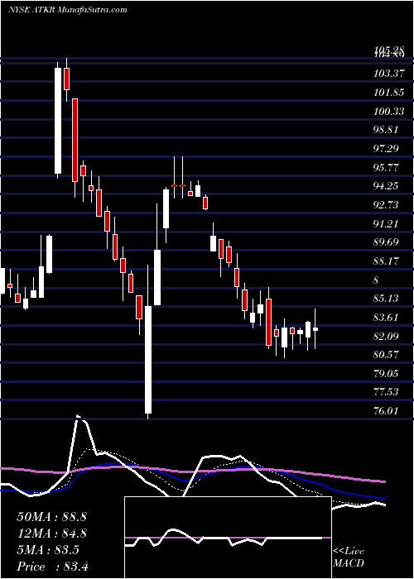Viewport: 414px width, 579px height.
Task: Click the 98.81 price axis label
Action: click(x=387, y=130)
